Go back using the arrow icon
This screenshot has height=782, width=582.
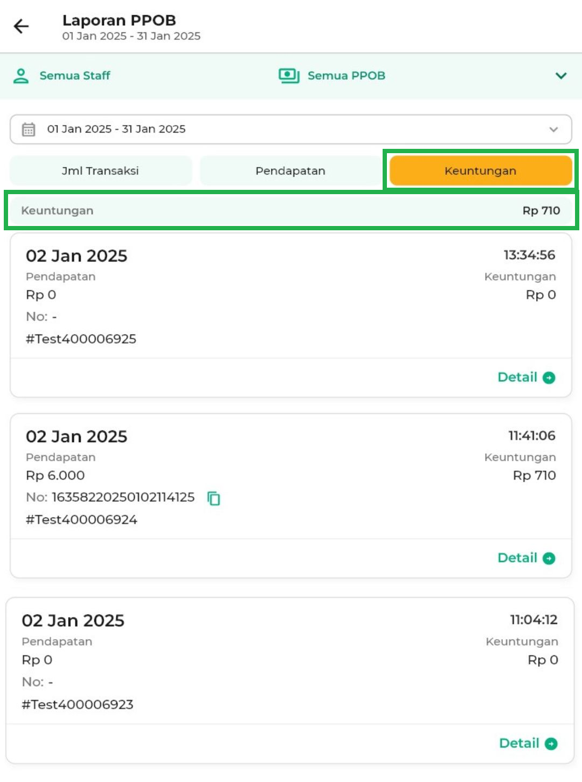click(x=22, y=26)
